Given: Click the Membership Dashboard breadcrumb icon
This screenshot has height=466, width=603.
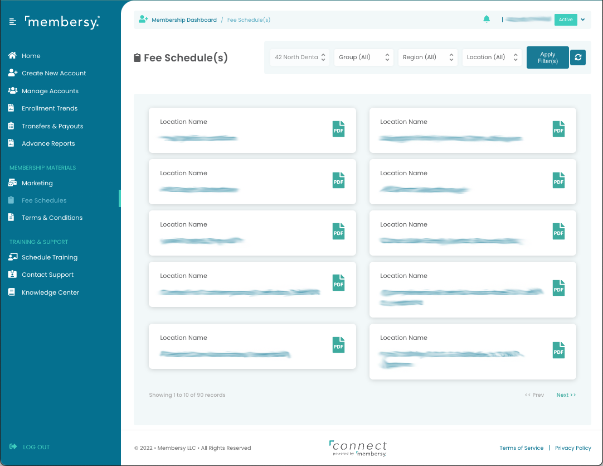Looking at the screenshot, I should point(143,20).
